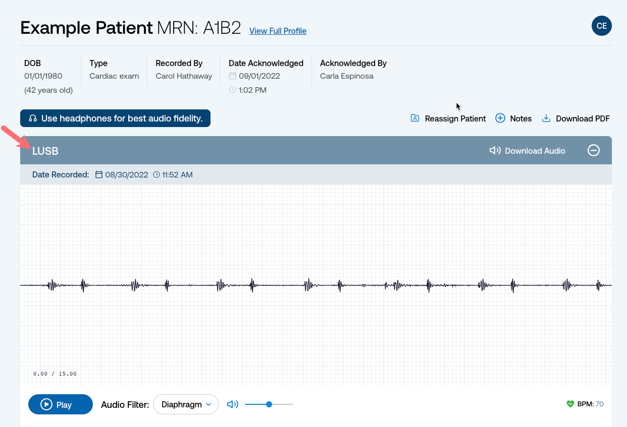Click the waveform at the middle heartbeat

[307, 285]
